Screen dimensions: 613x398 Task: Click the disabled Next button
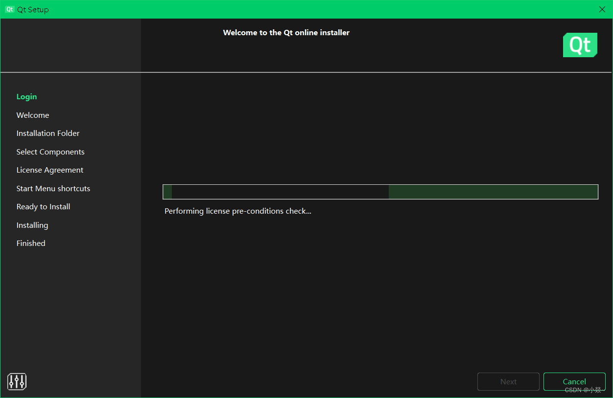click(508, 381)
